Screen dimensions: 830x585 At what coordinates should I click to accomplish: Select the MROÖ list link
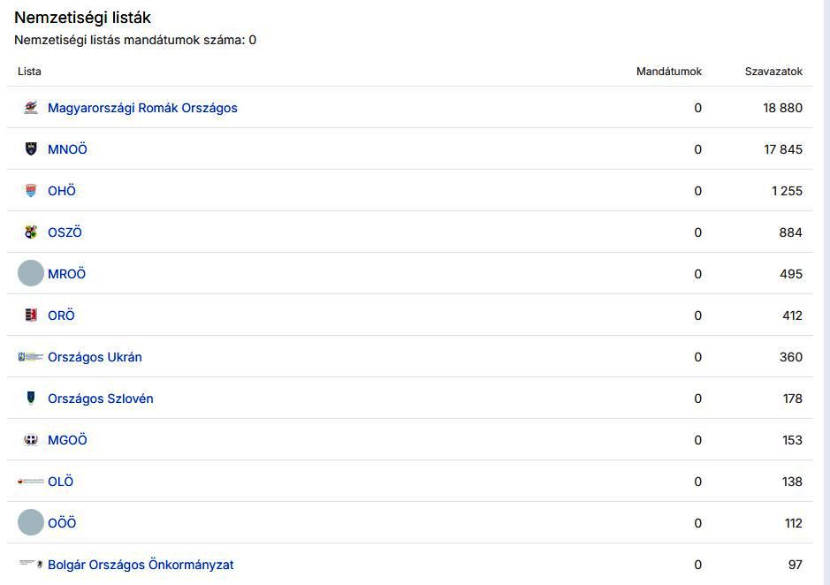66,274
